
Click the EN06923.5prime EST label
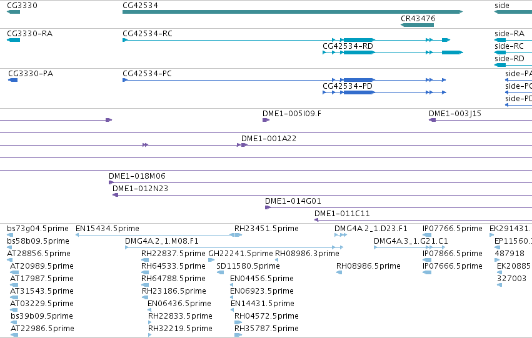pos(261,292)
